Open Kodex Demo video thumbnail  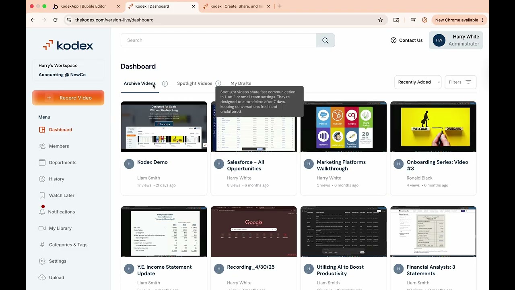(164, 126)
